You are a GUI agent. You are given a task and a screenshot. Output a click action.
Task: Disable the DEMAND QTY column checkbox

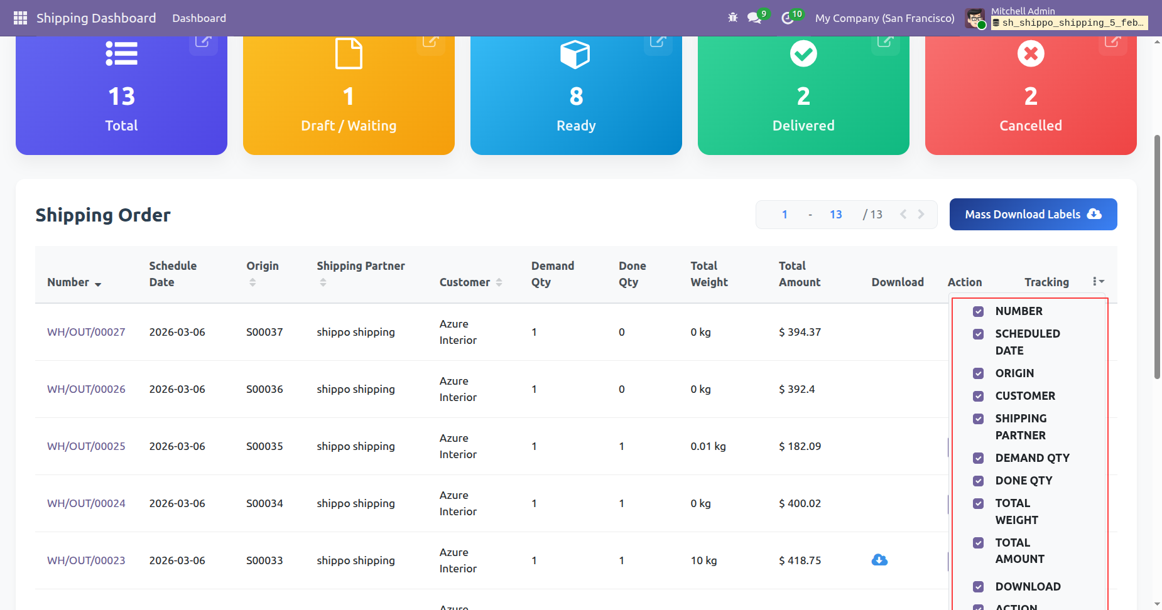coord(978,458)
